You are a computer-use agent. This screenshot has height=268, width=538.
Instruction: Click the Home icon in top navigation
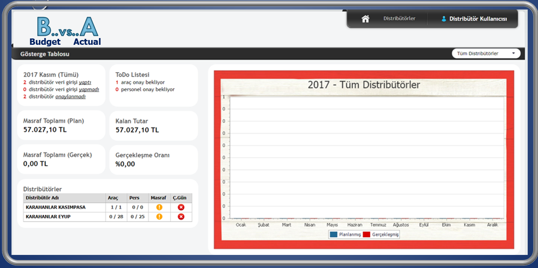pyautogui.click(x=365, y=19)
